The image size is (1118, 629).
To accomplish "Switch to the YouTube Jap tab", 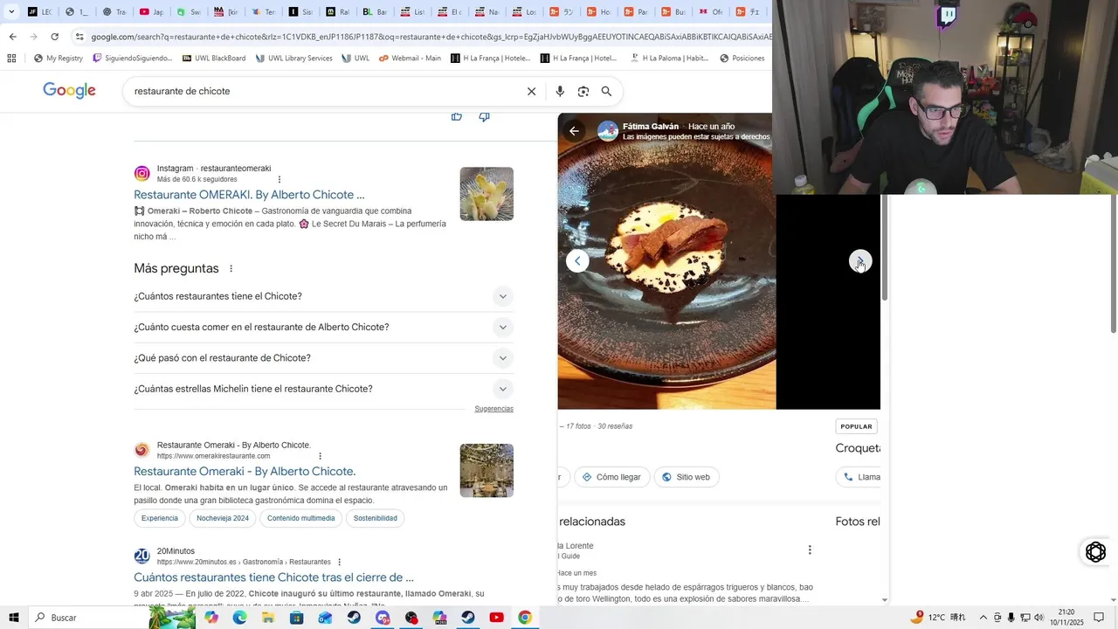I will (x=151, y=12).
